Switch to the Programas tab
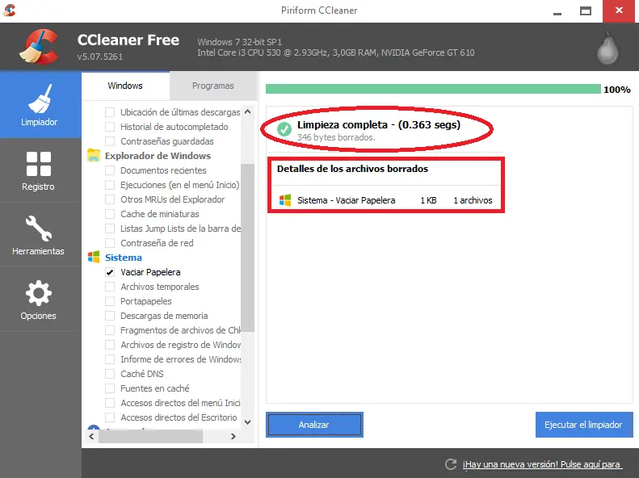The image size is (639, 478). point(213,86)
